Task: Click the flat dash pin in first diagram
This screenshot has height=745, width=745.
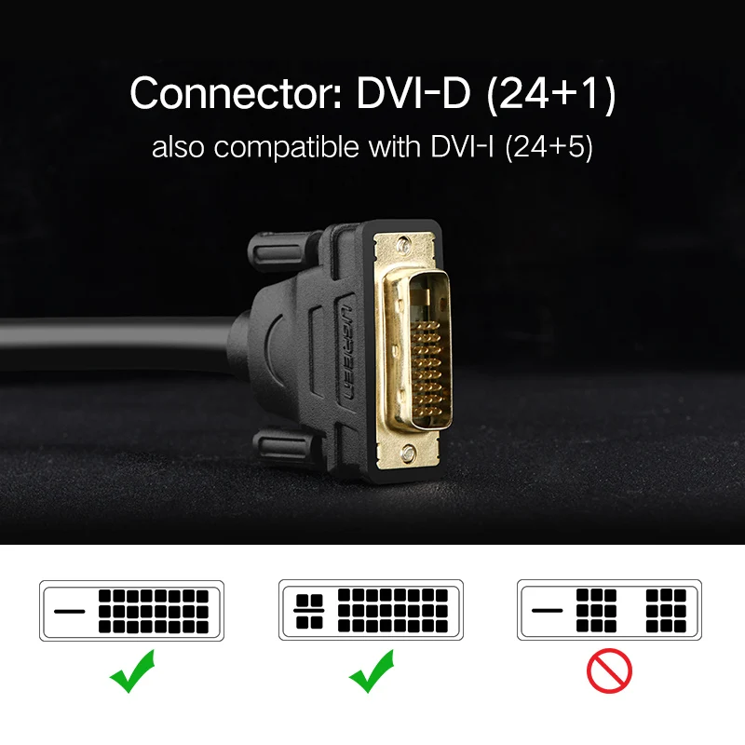Action: (x=69, y=612)
